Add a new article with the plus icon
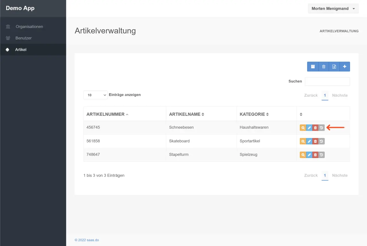367x246 pixels. pos(345,67)
